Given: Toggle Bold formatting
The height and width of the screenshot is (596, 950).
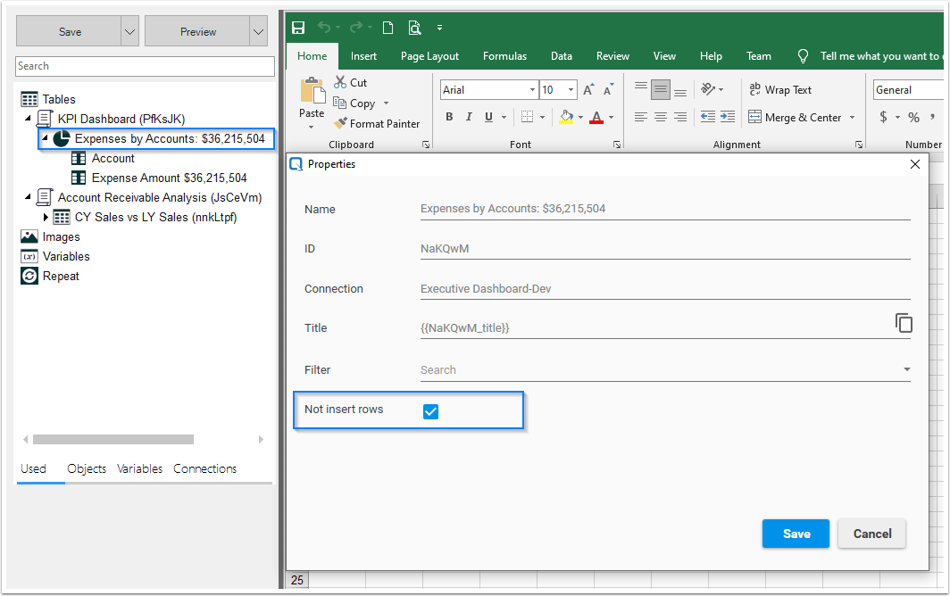Looking at the screenshot, I should (449, 117).
